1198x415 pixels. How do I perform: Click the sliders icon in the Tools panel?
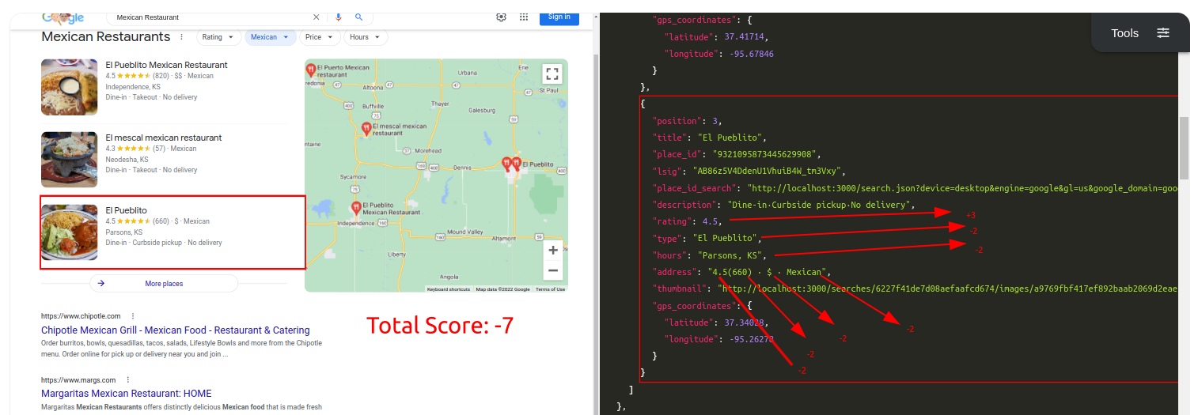click(1162, 33)
